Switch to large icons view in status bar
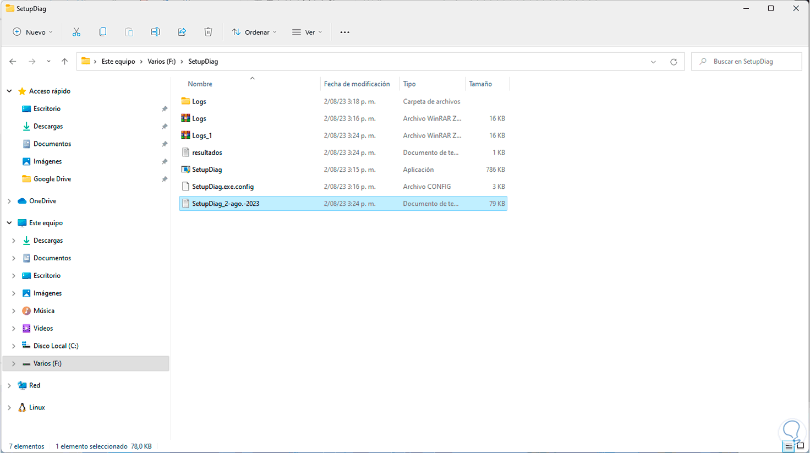Image resolution: width=810 pixels, height=453 pixels. pyautogui.click(x=801, y=446)
